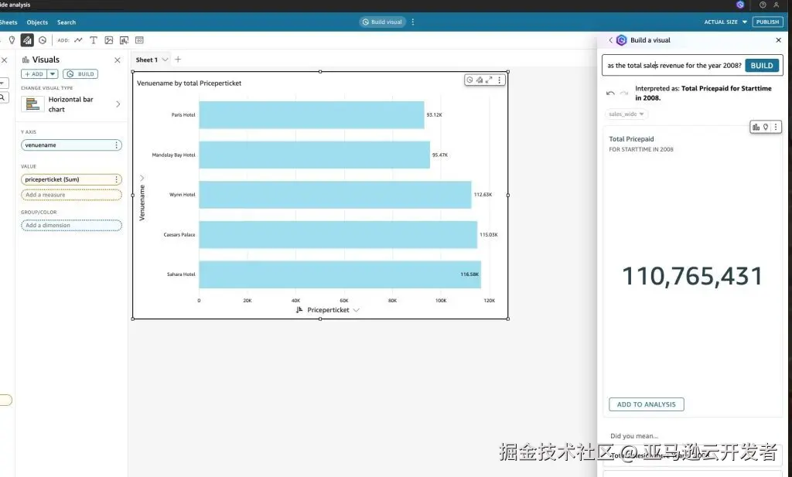Click the magnifier search icon at left edge
Image resolution: width=792 pixels, height=477 pixels.
pyautogui.click(x=2, y=97)
